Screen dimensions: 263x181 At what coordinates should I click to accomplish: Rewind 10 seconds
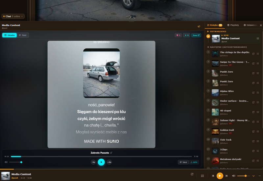click(x=93, y=162)
